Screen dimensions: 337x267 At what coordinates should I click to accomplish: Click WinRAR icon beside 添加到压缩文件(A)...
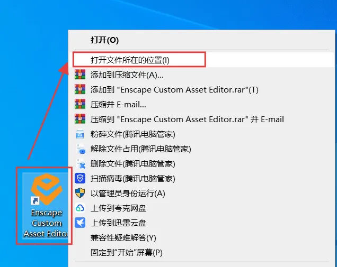point(80,75)
